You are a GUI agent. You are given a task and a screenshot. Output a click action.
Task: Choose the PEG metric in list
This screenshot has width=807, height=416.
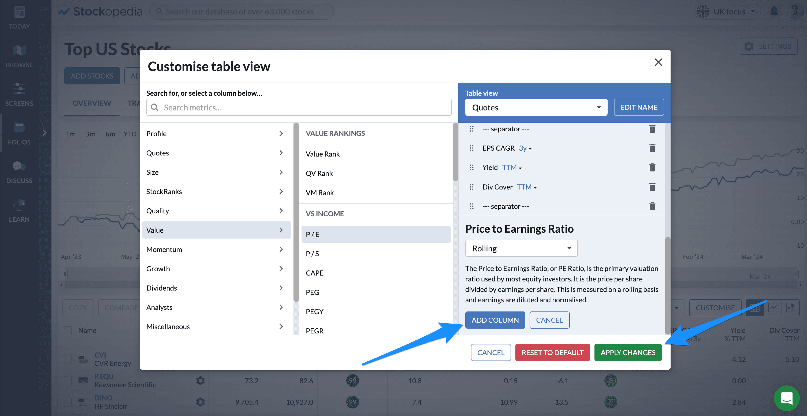(313, 292)
